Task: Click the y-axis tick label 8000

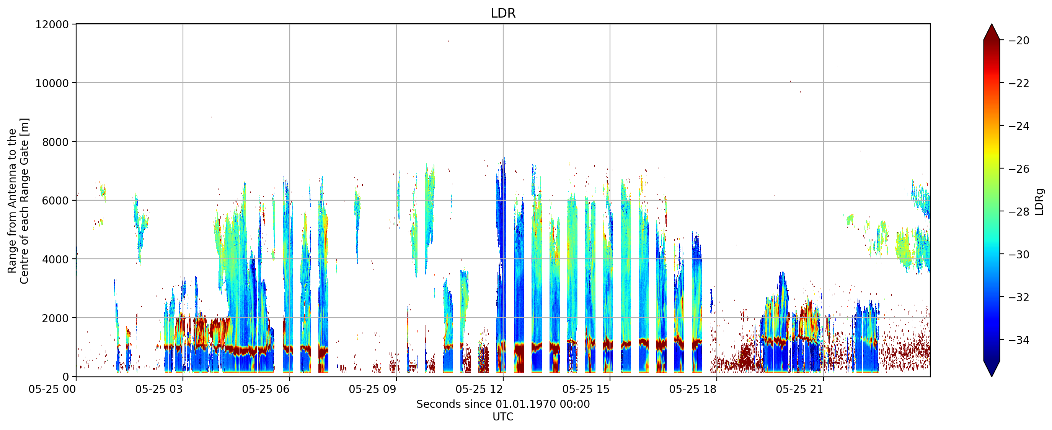Action: [55, 142]
